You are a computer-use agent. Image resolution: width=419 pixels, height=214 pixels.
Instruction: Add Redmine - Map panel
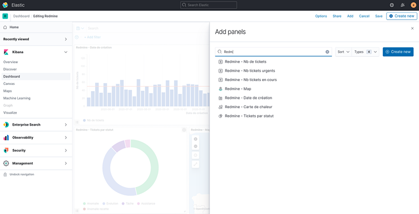point(238,89)
